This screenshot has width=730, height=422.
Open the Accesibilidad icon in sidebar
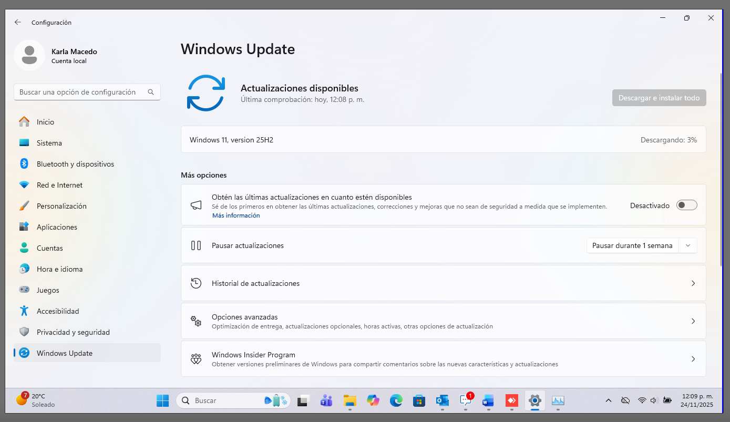tap(24, 311)
